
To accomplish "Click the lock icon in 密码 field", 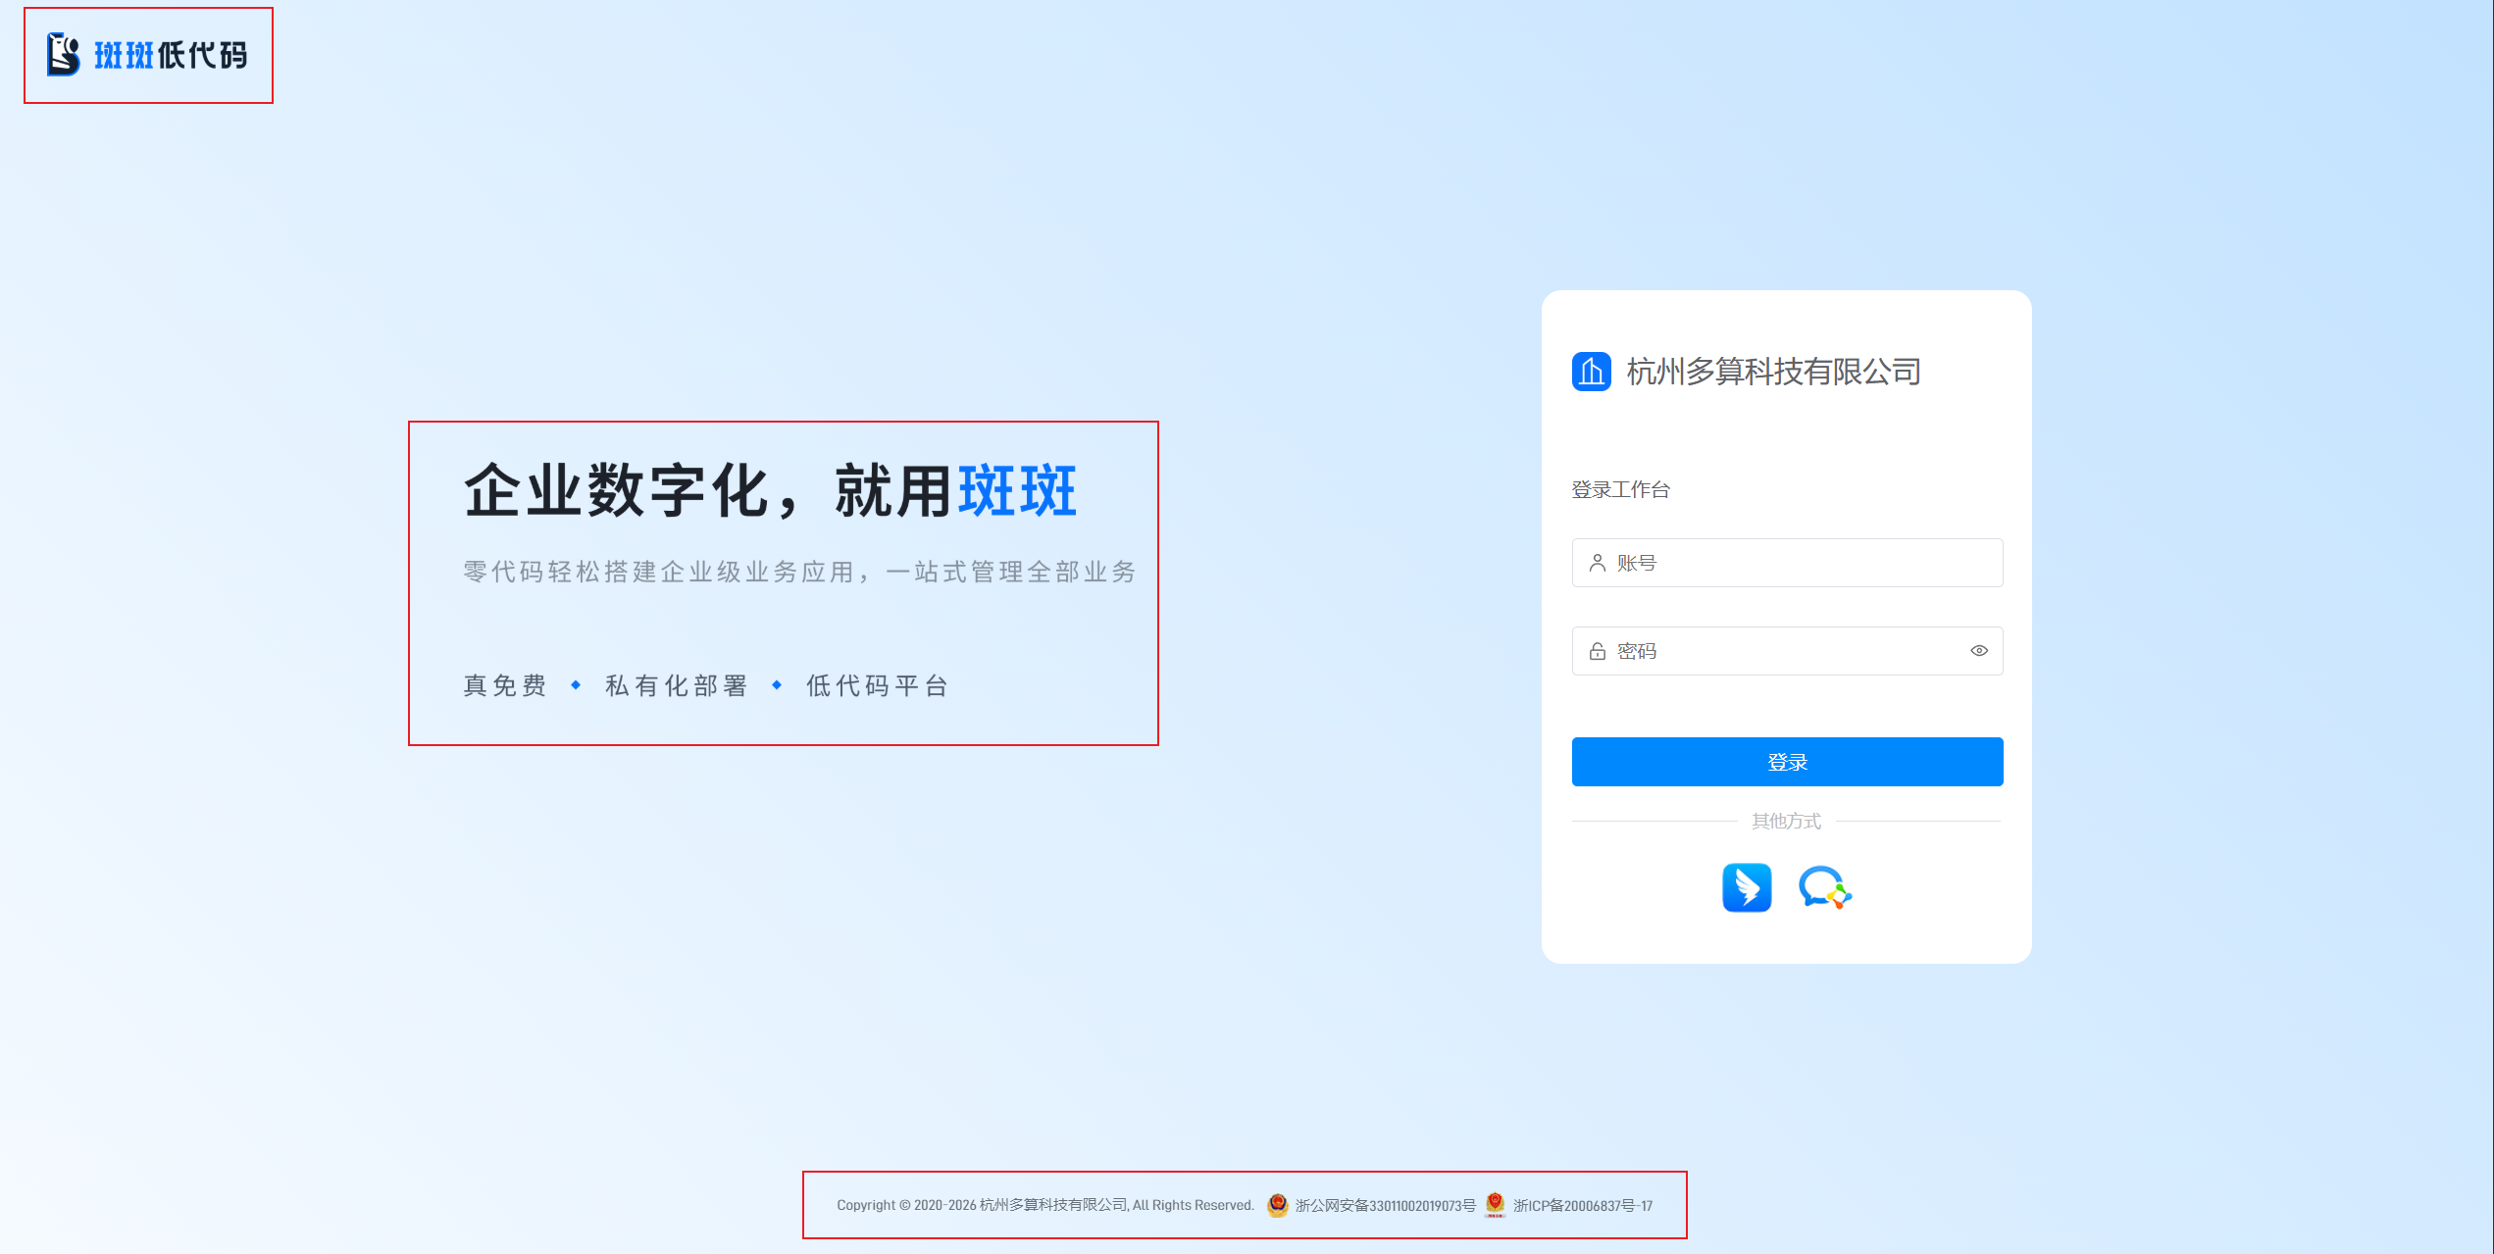I will tap(1598, 651).
